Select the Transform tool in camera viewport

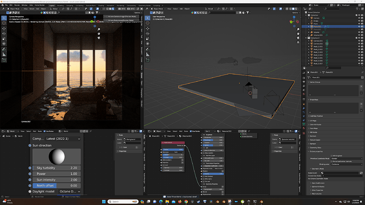pos(4,44)
